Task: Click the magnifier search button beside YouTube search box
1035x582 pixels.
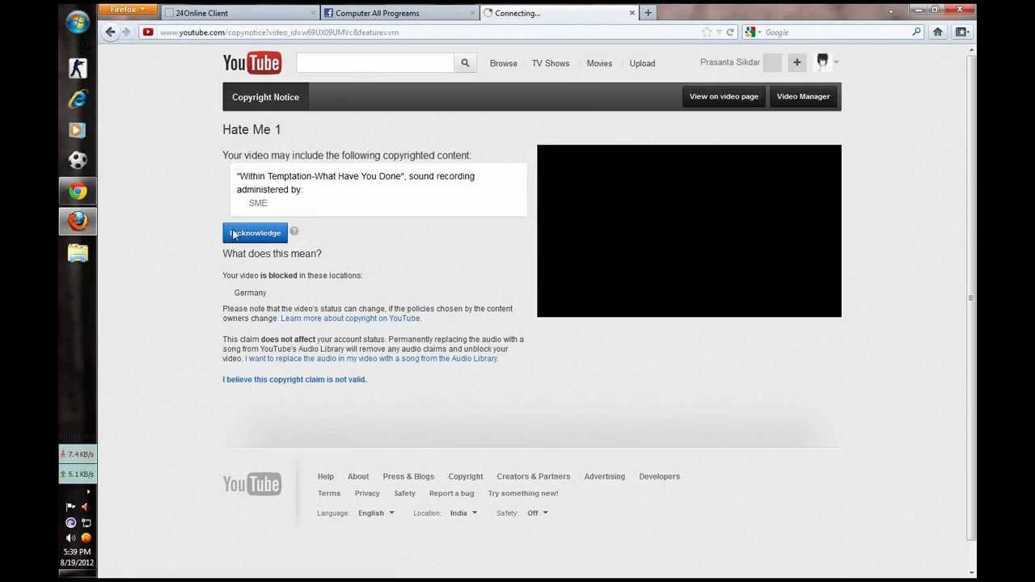Action: [465, 63]
